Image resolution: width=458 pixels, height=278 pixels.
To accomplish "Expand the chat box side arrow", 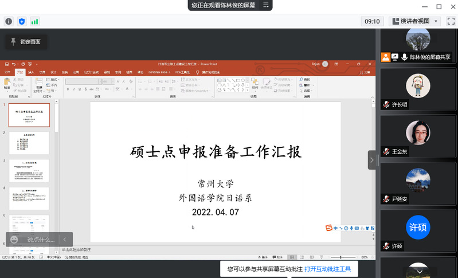I will coord(65,240).
